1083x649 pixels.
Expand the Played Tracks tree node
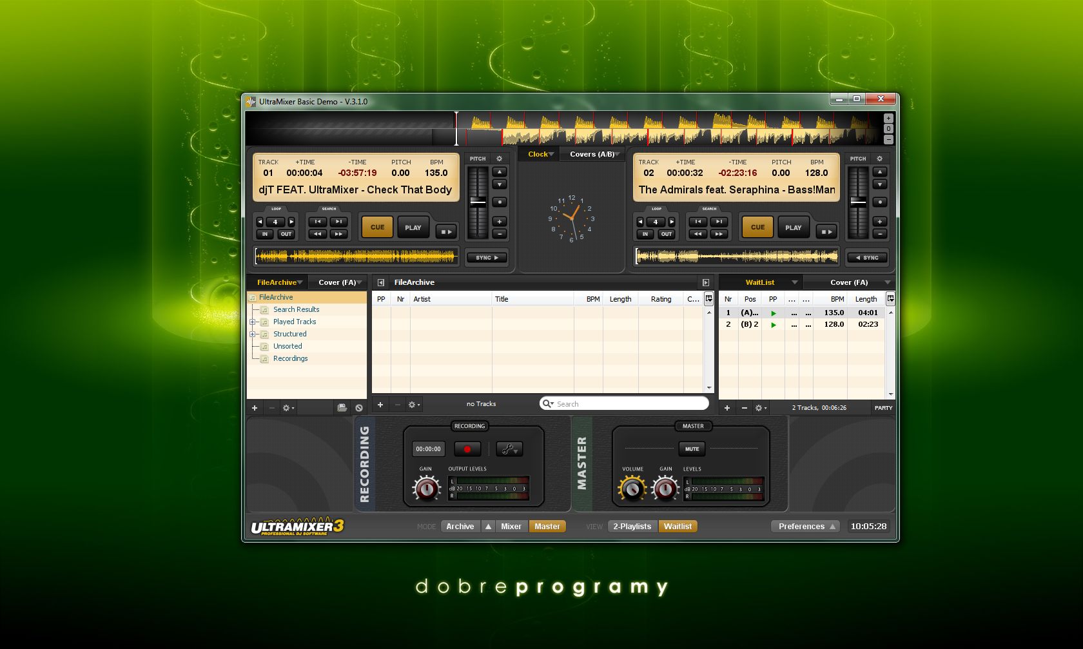(253, 322)
